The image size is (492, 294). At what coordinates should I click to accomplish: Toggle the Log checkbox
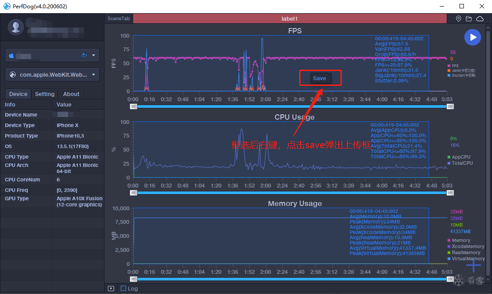click(123, 288)
